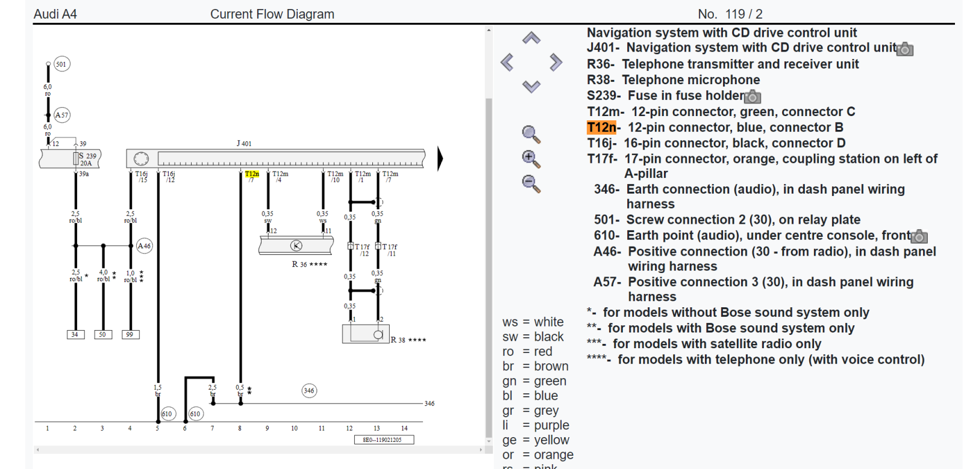This screenshot has height=469, width=964.
Task: Click the plain magnifier reset-zoom icon
Action: (531, 134)
